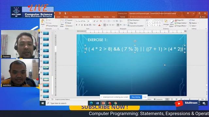This screenshot has width=209, height=117.
Task: Toggle Underline formatting
Action: tap(82, 25)
